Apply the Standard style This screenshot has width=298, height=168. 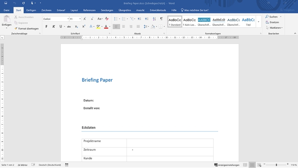pos(175,22)
